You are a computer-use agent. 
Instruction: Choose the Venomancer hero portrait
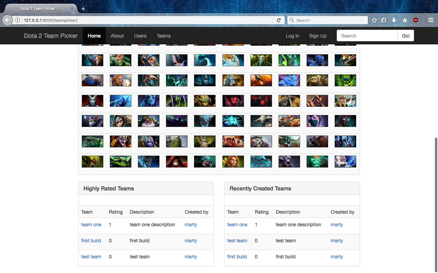[x=92, y=161]
